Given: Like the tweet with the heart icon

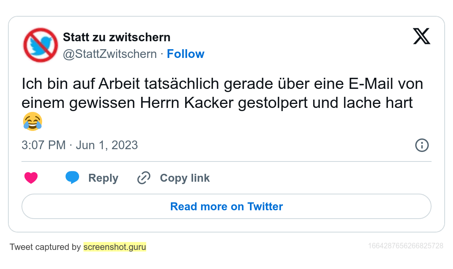Looking at the screenshot, I should click(x=31, y=178).
